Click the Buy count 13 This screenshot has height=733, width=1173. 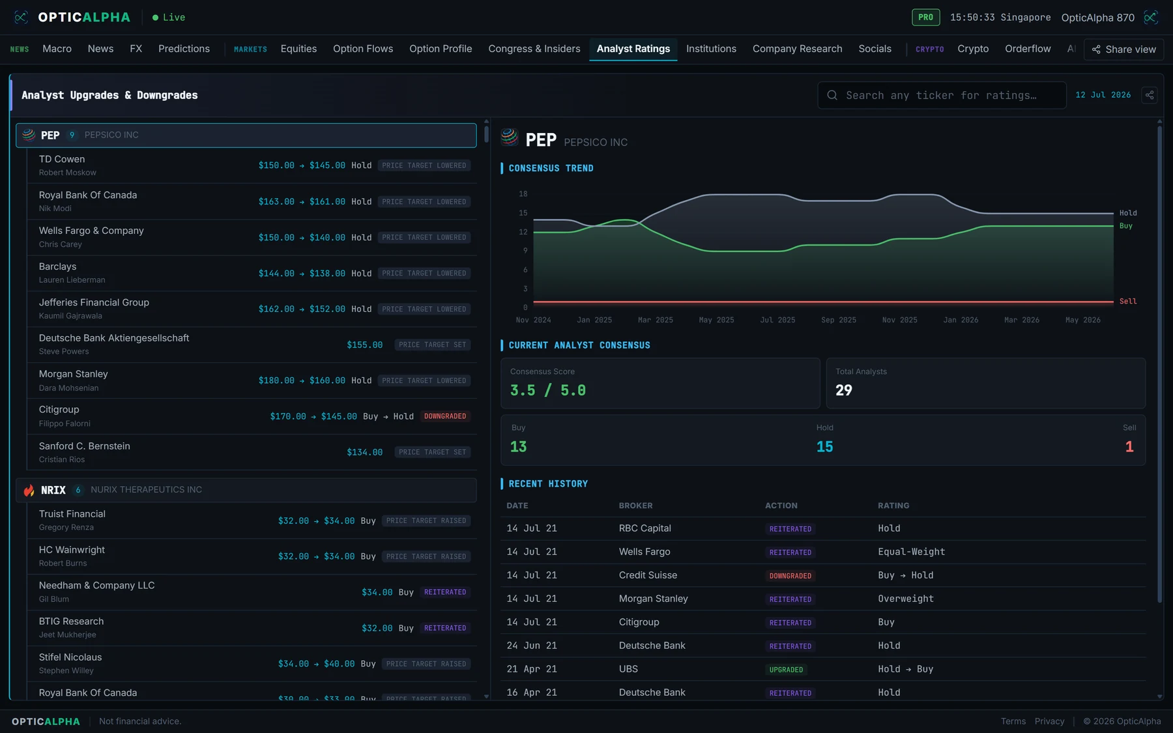[518, 447]
